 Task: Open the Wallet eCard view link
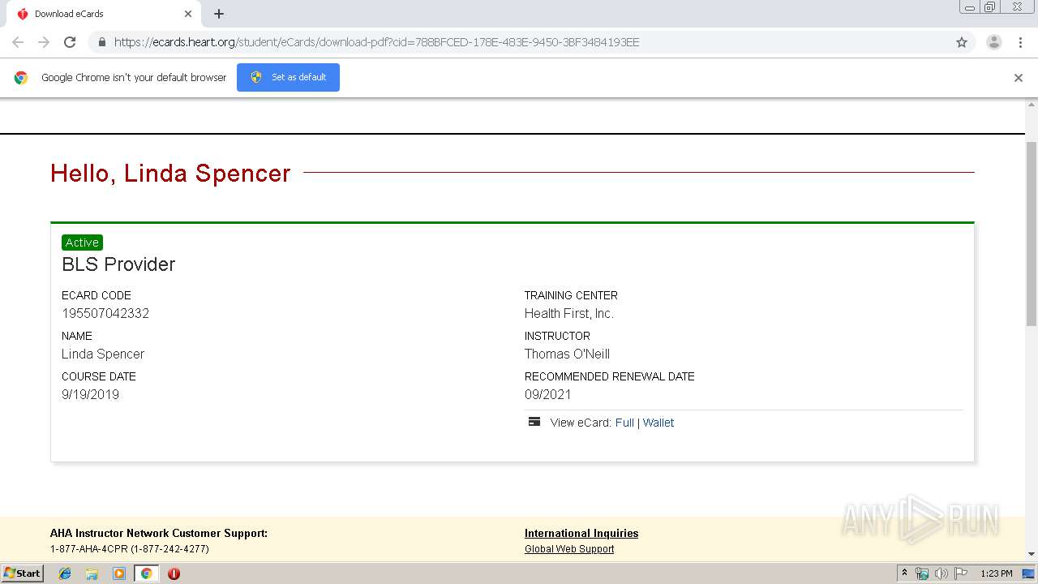(658, 423)
